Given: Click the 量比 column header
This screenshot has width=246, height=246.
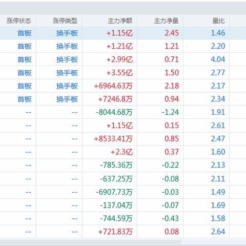Looking at the screenshot, I should coord(218,21).
